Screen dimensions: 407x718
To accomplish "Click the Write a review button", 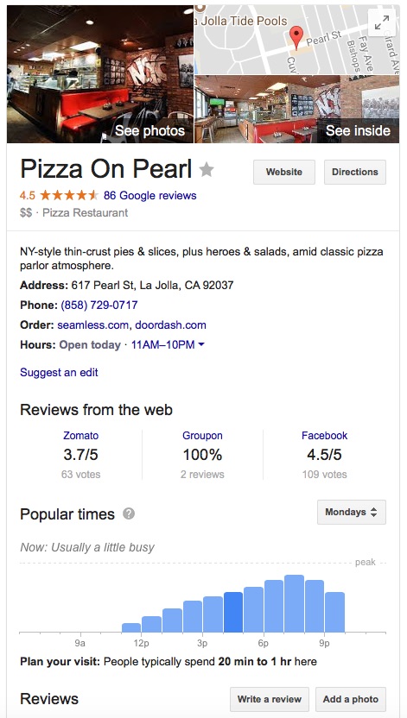I will pyautogui.click(x=270, y=699).
